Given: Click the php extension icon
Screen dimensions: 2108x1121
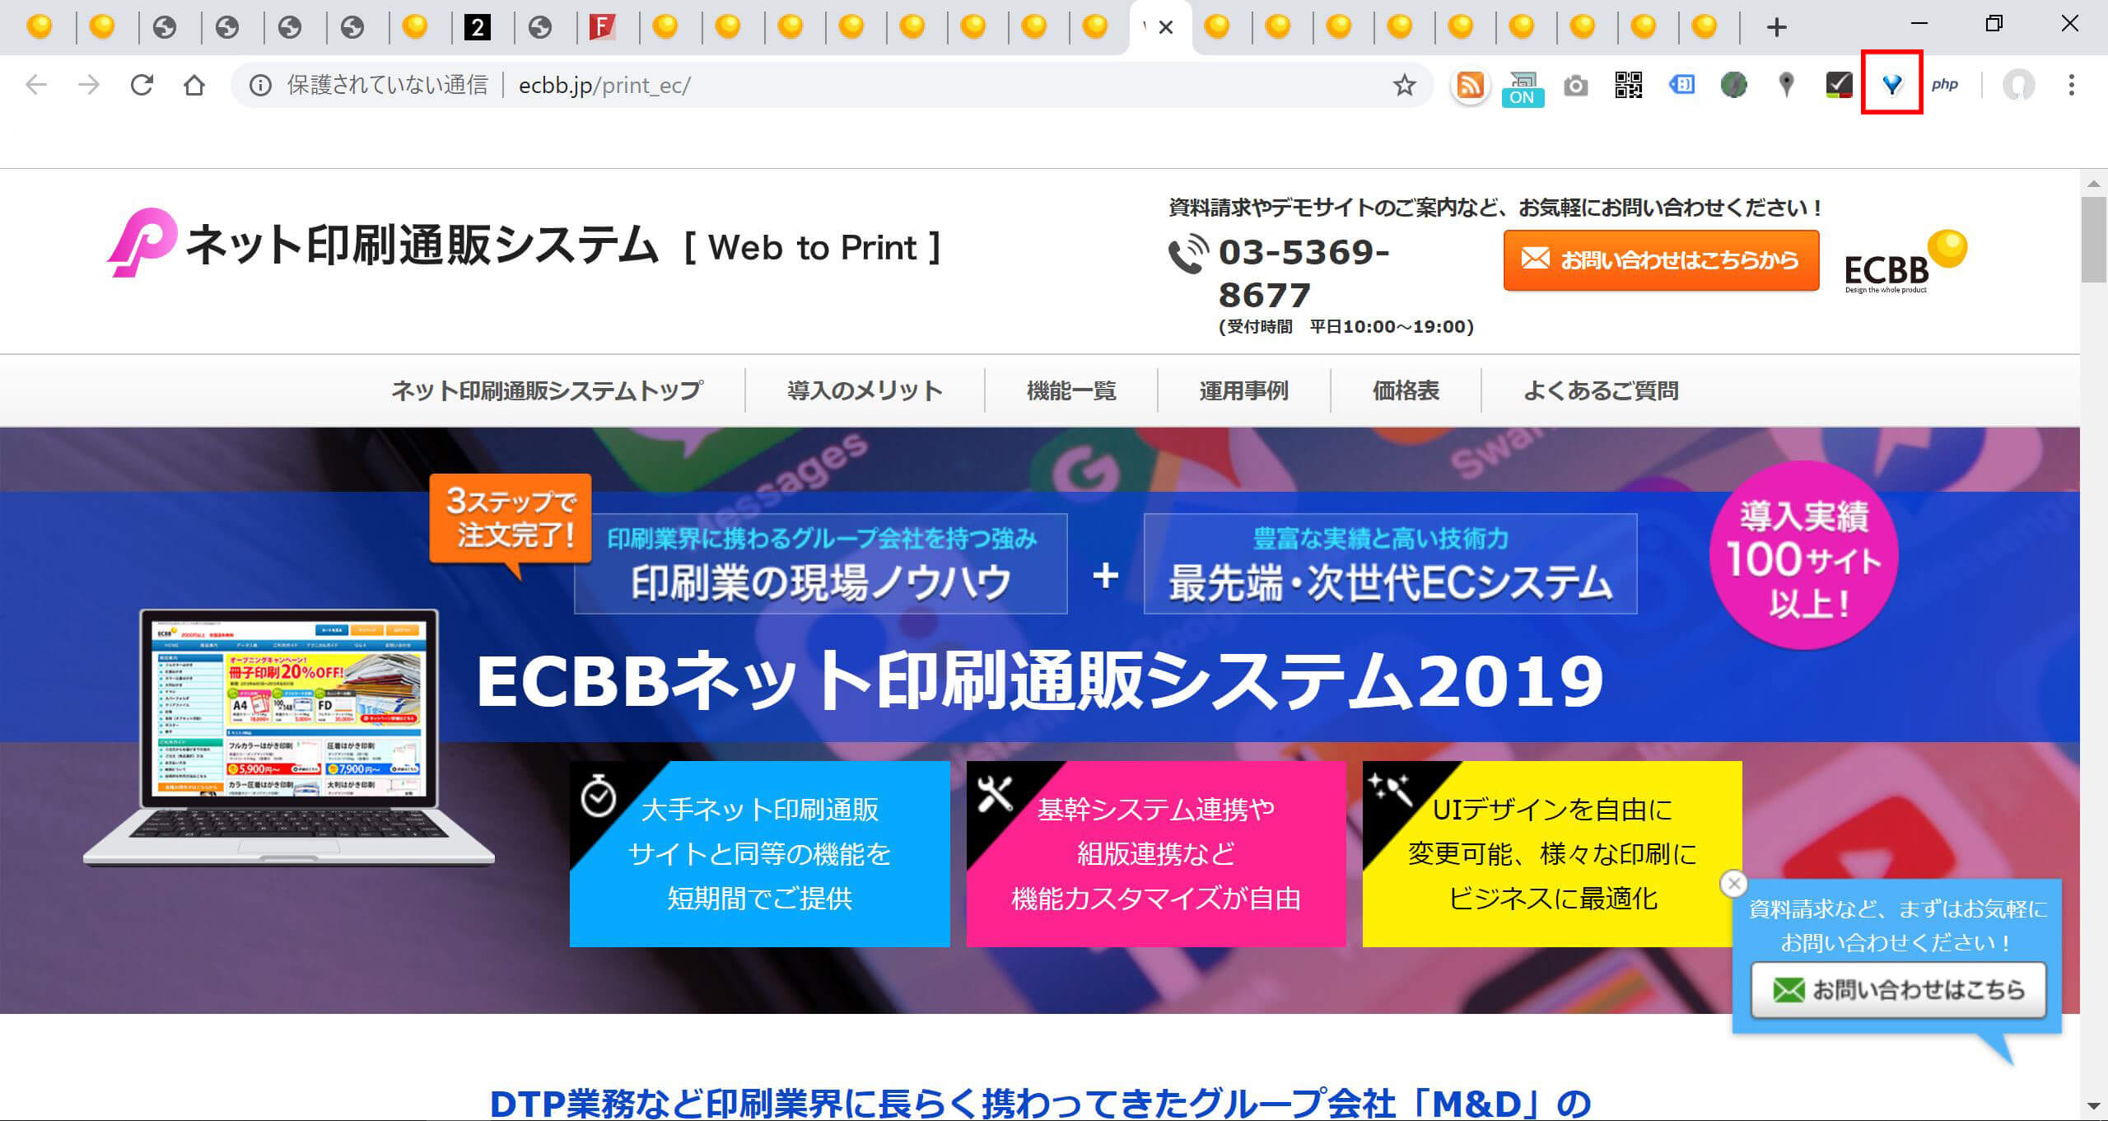Looking at the screenshot, I should 1944,85.
